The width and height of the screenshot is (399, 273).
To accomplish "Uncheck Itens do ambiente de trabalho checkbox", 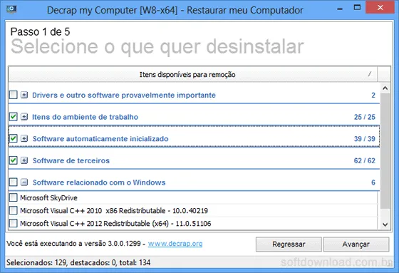I will [14, 117].
